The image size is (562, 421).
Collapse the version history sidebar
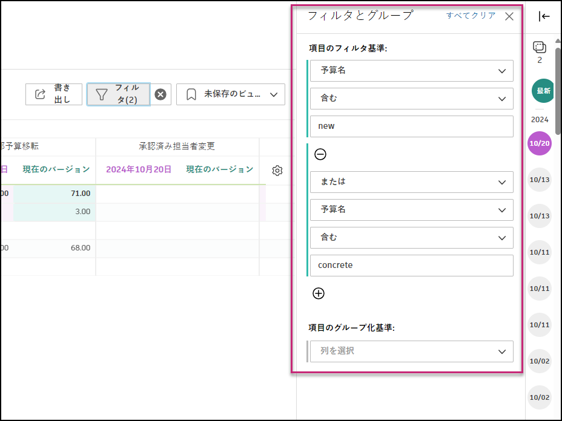[543, 16]
